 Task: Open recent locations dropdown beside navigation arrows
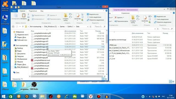(20, 27)
